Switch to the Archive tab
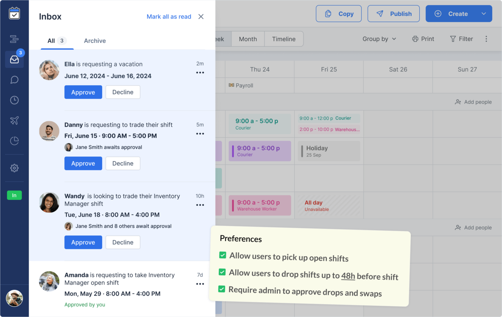Screen dimensions: 502x317 [95, 41]
